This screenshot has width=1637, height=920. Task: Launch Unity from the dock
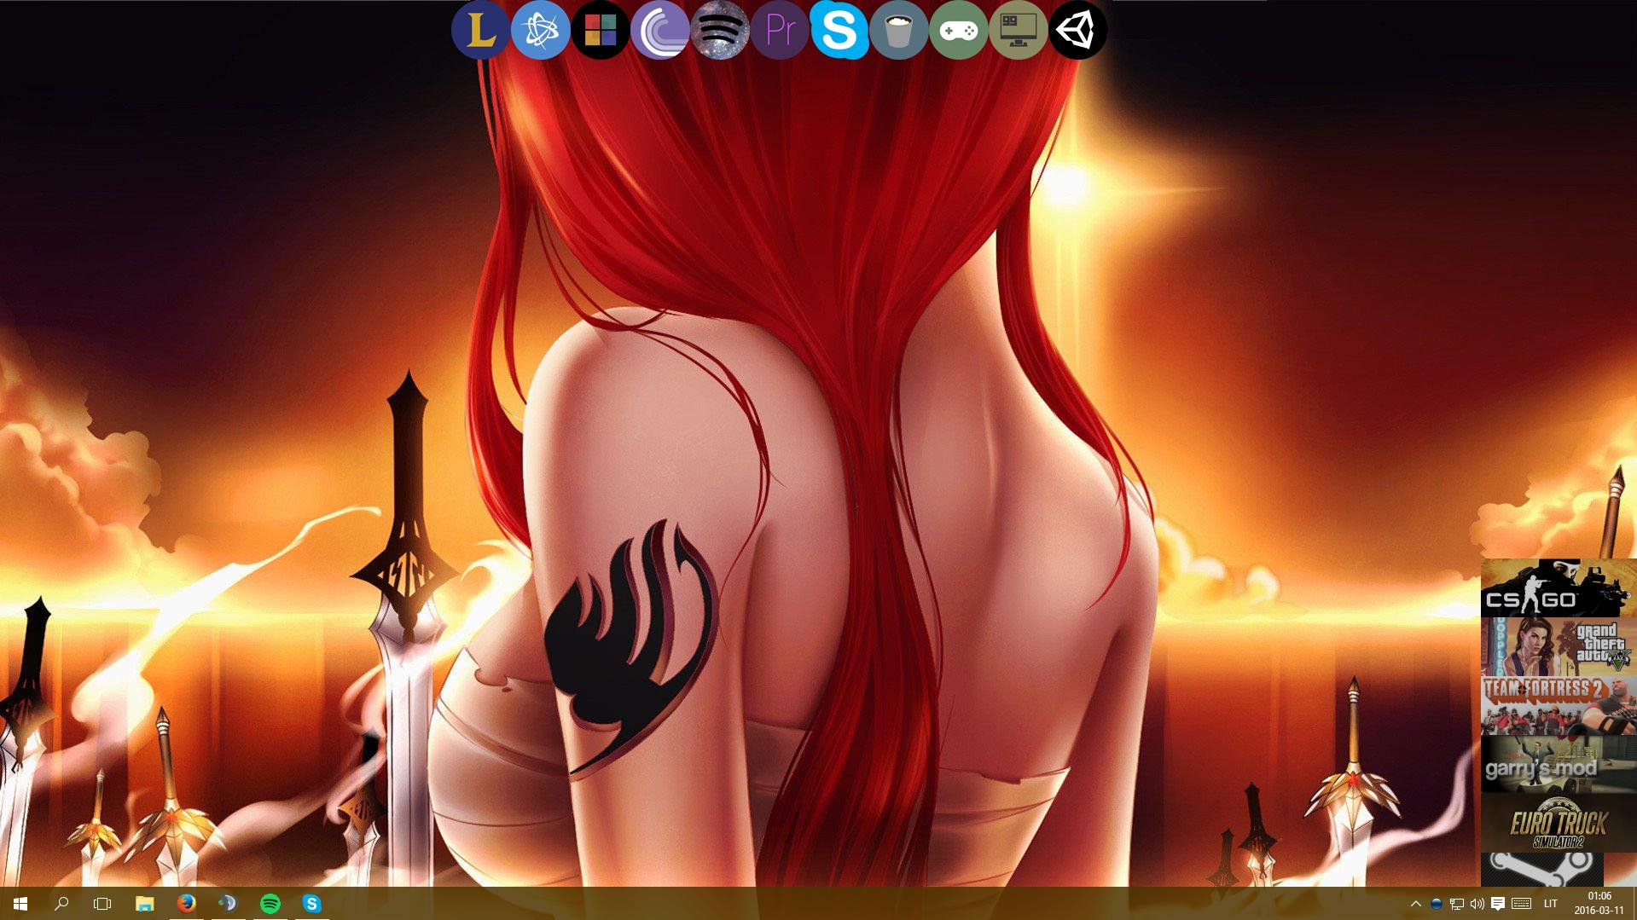click(x=1077, y=30)
